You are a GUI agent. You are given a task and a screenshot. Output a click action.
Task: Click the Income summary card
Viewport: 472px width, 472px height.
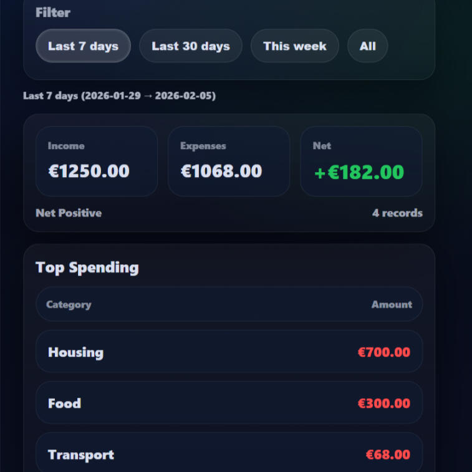(97, 161)
